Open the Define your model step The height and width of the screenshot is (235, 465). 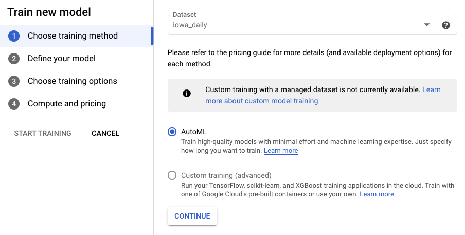[x=62, y=59]
